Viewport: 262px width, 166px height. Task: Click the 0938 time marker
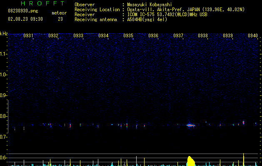pos(203,36)
